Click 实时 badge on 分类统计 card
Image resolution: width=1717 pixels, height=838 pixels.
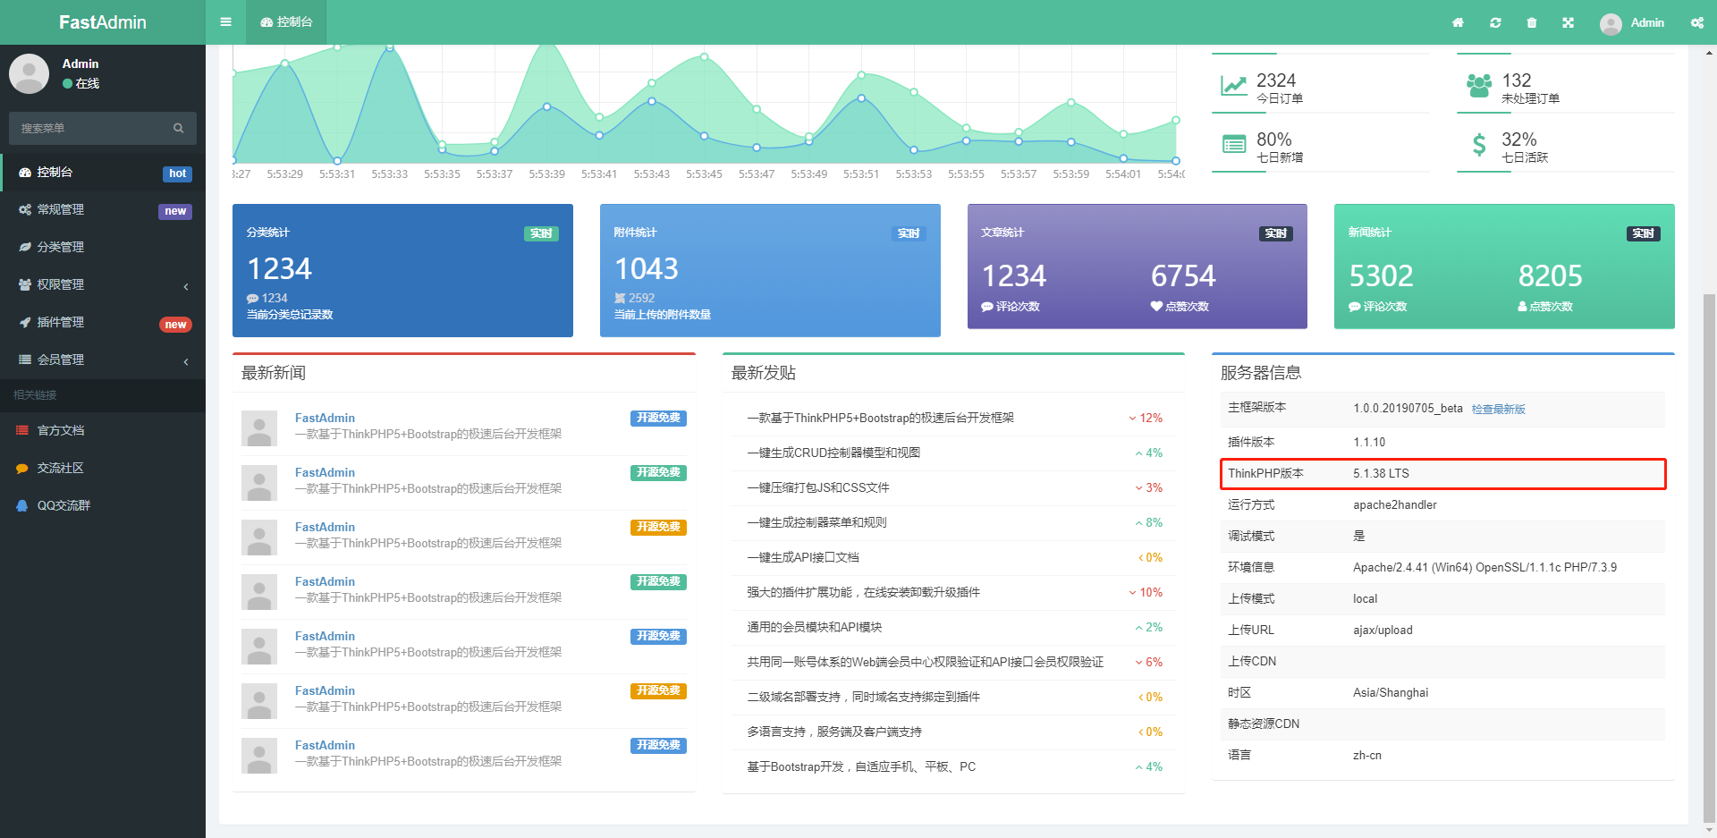[541, 233]
